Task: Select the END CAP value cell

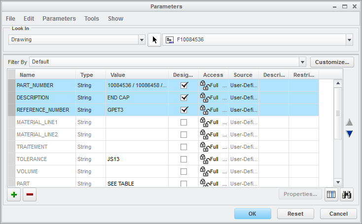Action: (137, 97)
